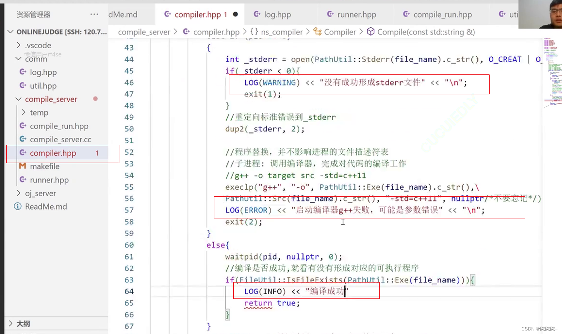Click the info icon of ReadMe.md
Screen dimensions: 562x334
click(x=18, y=206)
